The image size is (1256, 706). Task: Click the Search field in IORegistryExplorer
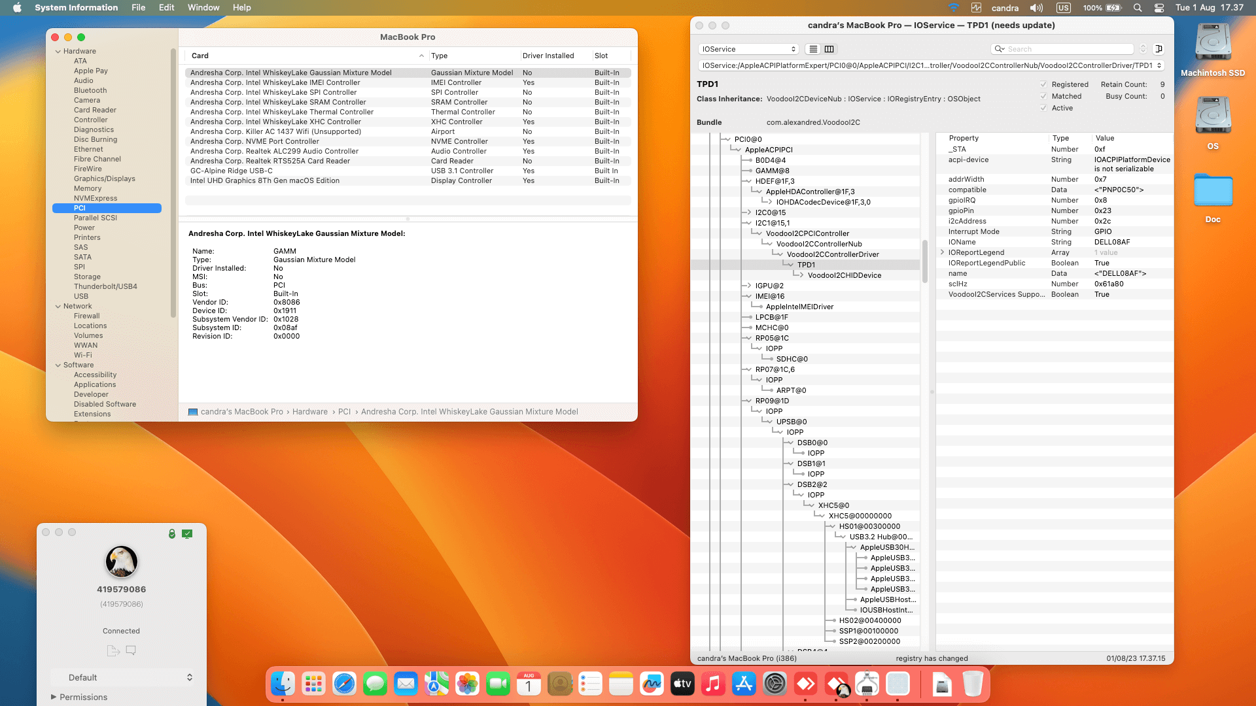click(1063, 49)
